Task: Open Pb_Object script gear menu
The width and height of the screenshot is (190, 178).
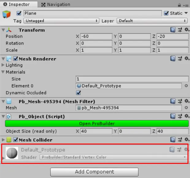Action: (x=187, y=116)
